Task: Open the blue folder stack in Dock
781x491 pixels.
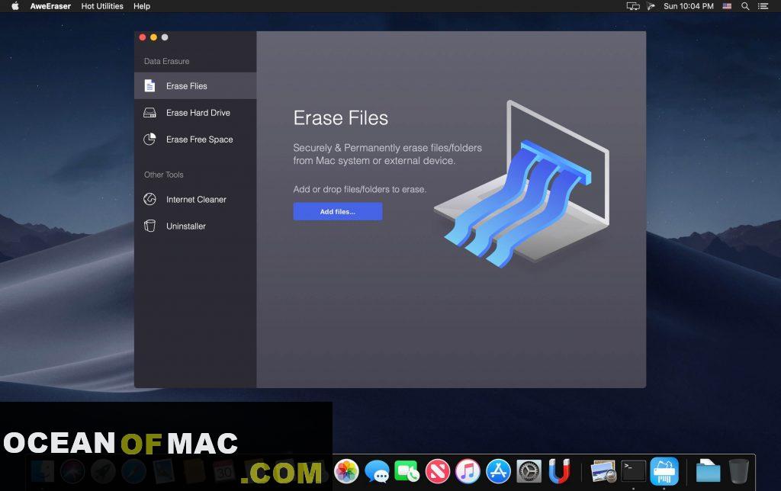Action: [708, 470]
